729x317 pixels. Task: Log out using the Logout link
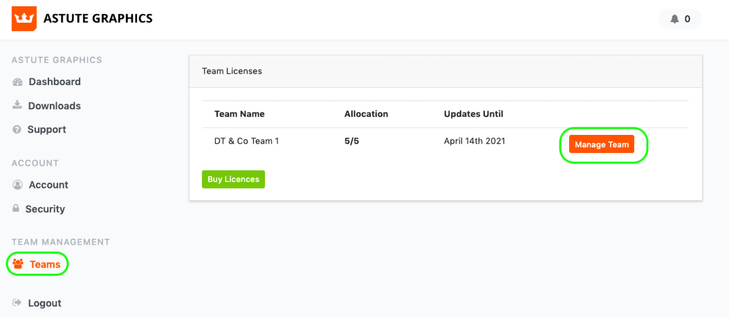click(x=45, y=303)
